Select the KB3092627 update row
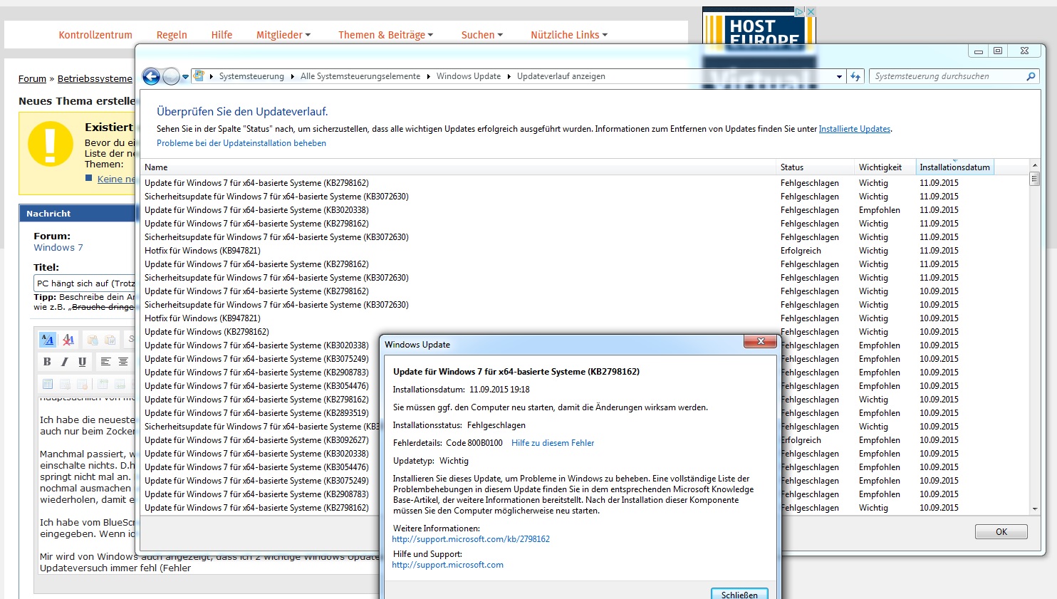Image resolution: width=1057 pixels, height=599 pixels. (260, 440)
